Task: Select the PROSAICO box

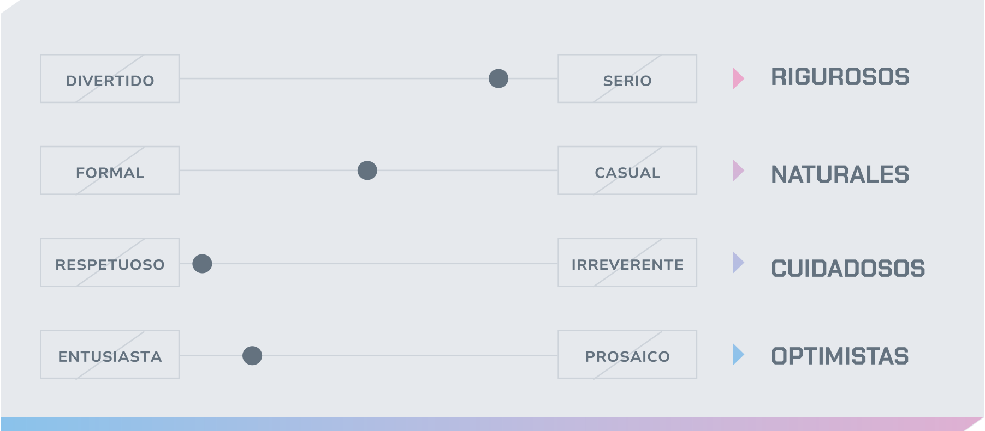Action: tap(627, 355)
